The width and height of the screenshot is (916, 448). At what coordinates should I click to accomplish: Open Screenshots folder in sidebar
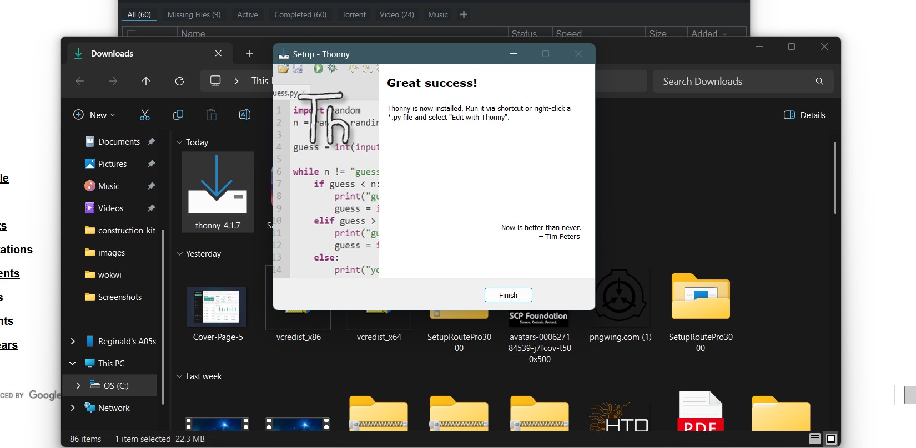click(x=120, y=297)
